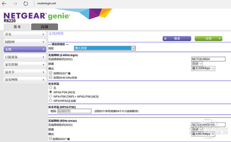Click the browser forward arrow
Image resolution: width=231 pixels, height=142 pixels.
(x=15, y=3)
